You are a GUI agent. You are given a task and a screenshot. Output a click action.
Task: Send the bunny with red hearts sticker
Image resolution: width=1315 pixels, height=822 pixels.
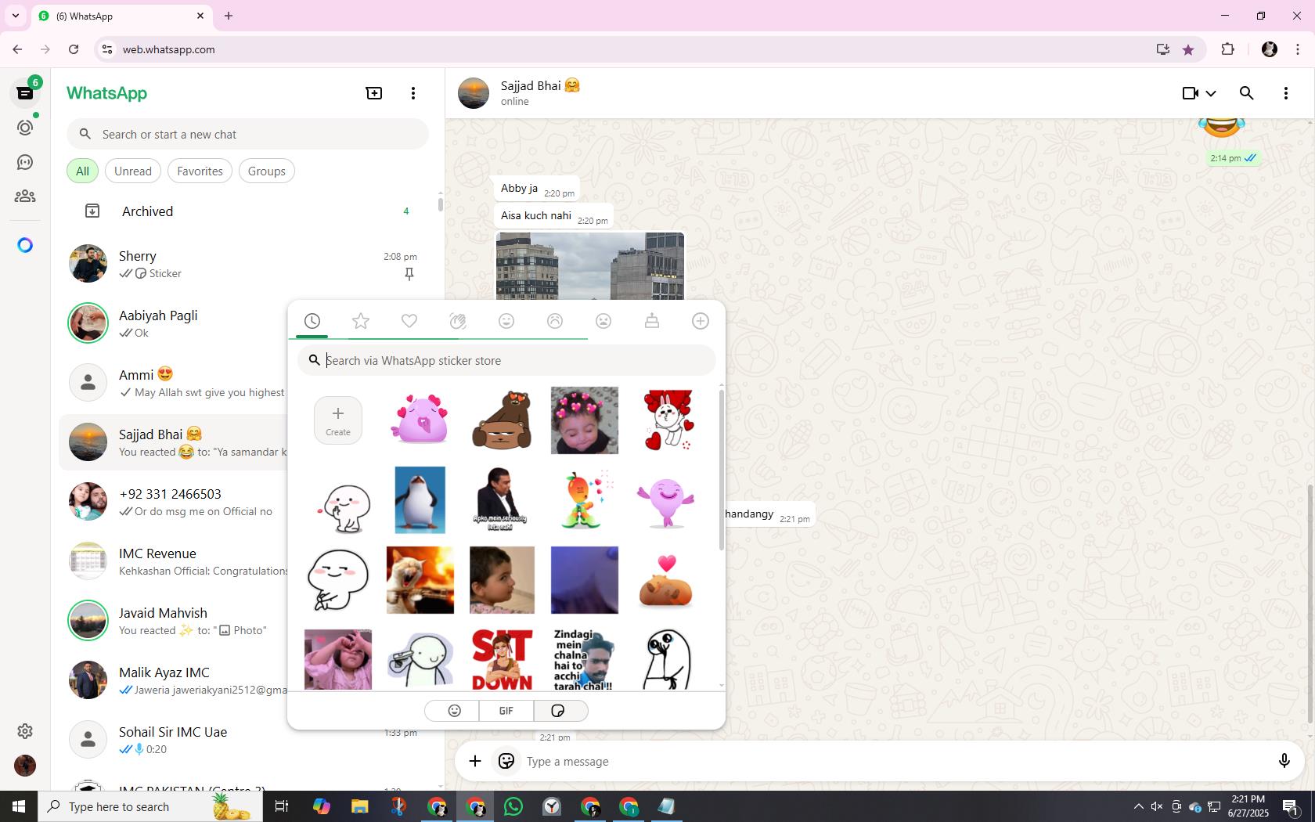tap(668, 420)
